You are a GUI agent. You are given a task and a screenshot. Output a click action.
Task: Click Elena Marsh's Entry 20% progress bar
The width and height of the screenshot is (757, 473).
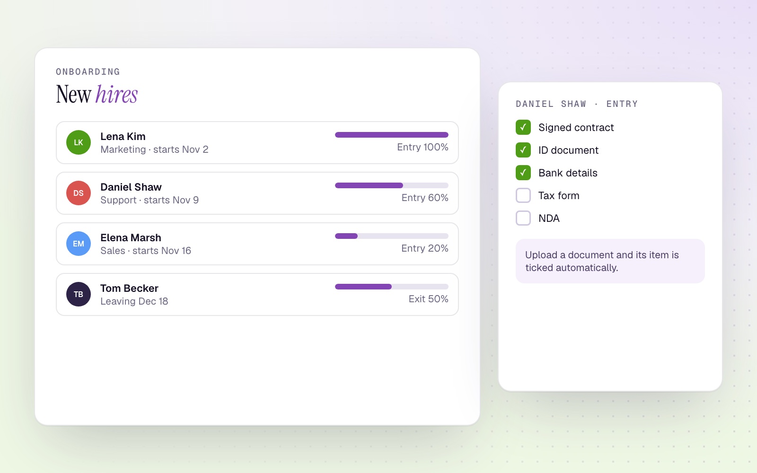click(392, 236)
